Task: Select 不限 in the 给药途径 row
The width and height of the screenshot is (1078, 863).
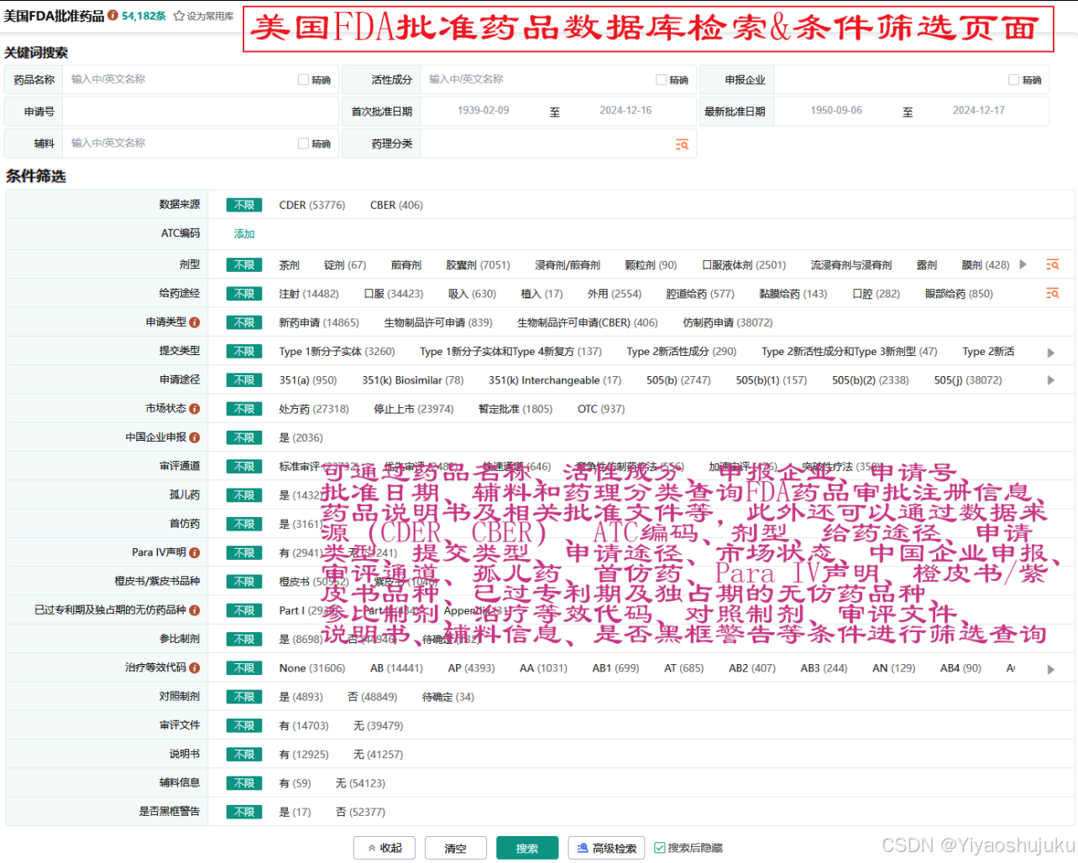Action: [244, 294]
